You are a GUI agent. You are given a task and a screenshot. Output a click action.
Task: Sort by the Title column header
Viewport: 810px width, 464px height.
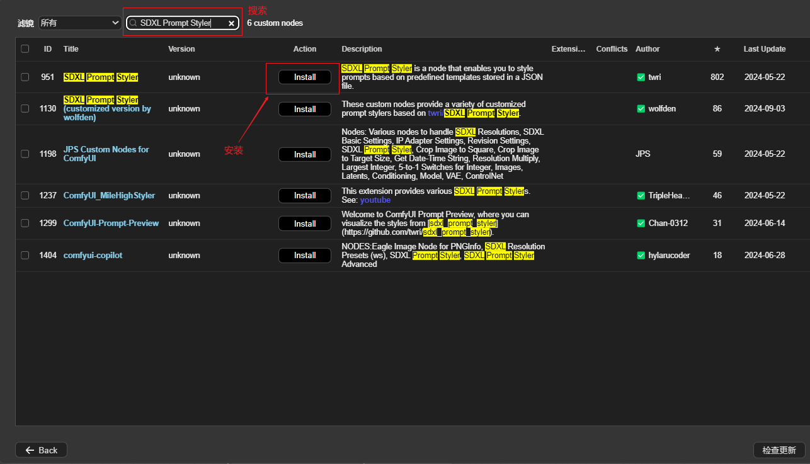coord(71,48)
